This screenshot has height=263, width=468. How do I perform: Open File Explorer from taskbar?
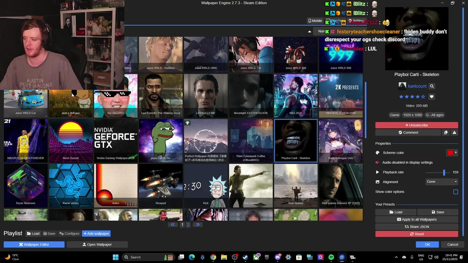coord(224,257)
